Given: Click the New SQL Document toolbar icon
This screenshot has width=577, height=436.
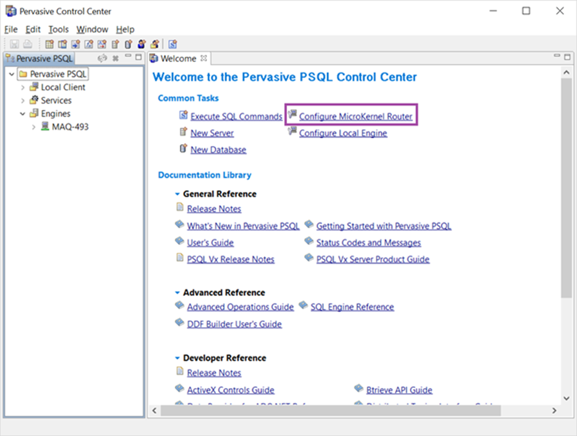Looking at the screenshot, I should pos(172,44).
